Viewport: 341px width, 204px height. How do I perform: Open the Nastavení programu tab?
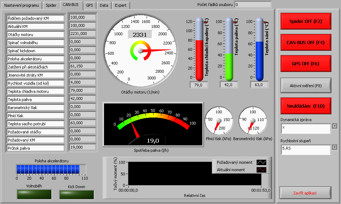click(22, 5)
